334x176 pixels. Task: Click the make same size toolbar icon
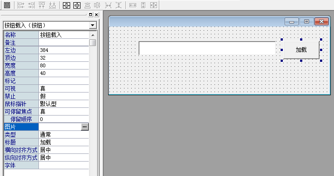[x=153, y=5]
